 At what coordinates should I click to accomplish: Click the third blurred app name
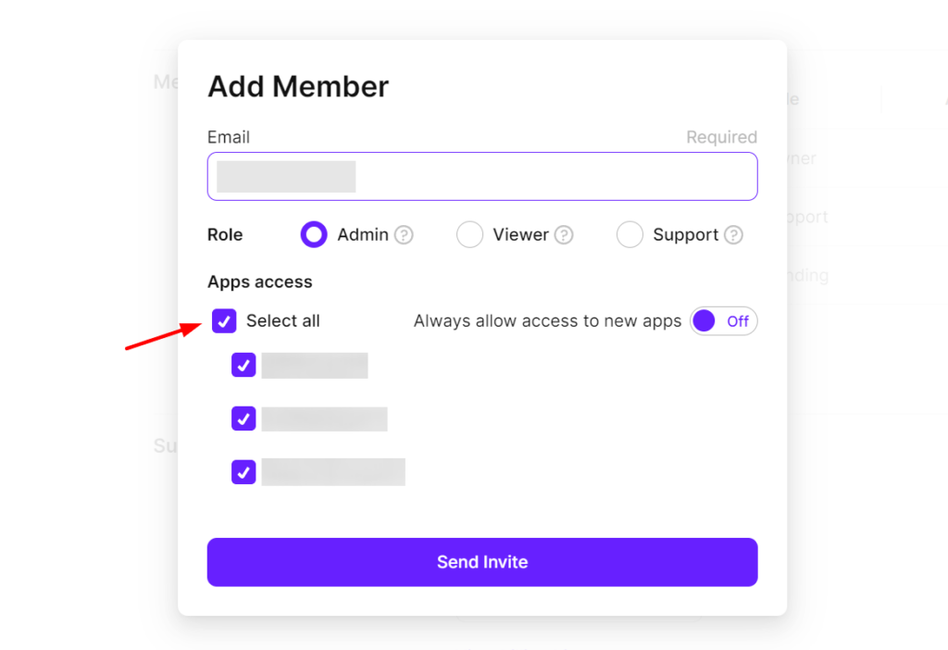[x=333, y=472]
